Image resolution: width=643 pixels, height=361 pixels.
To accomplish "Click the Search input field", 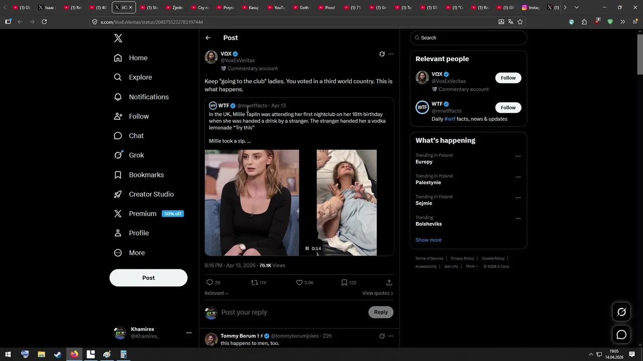I will 468,38.
